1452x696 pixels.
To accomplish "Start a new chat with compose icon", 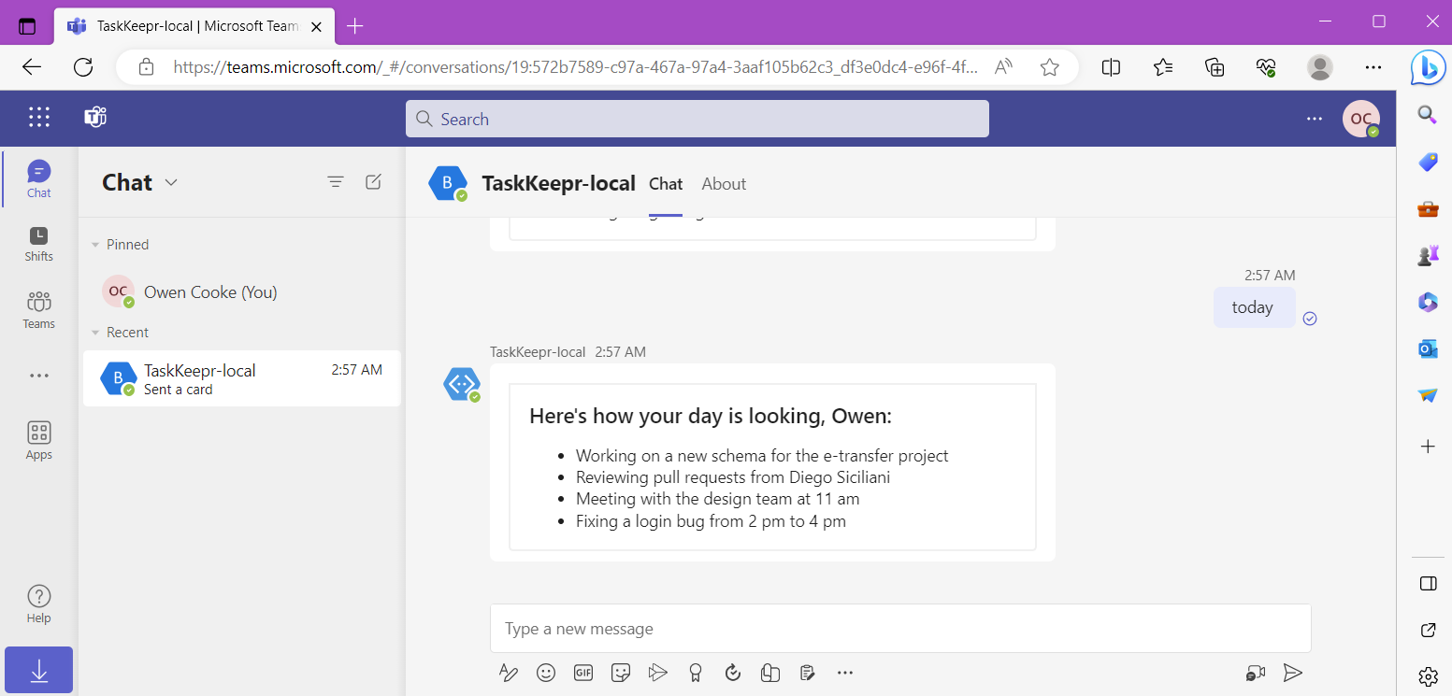I will click(x=373, y=182).
